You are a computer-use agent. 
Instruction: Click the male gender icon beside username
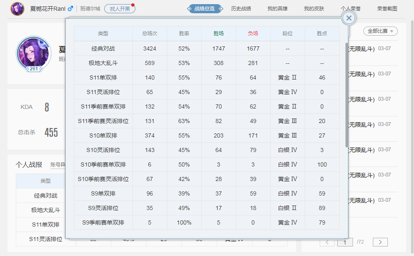coord(70,9)
